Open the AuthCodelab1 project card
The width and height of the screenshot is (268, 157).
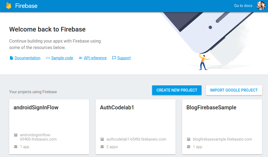[136, 127]
